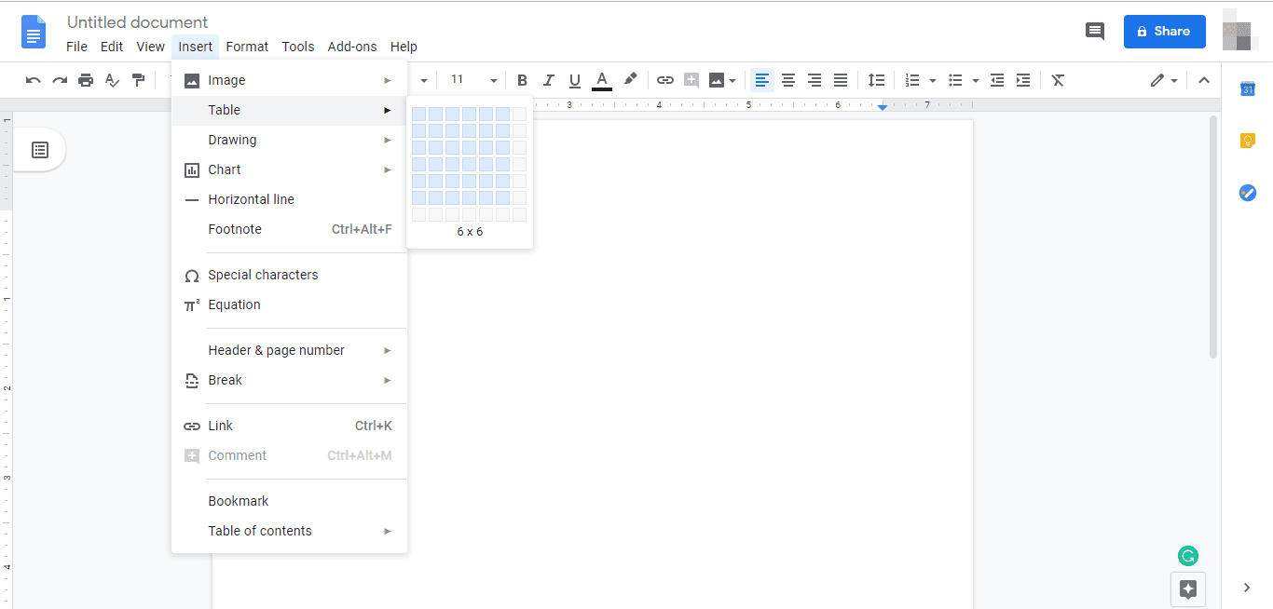Open the Print icon

(86, 80)
